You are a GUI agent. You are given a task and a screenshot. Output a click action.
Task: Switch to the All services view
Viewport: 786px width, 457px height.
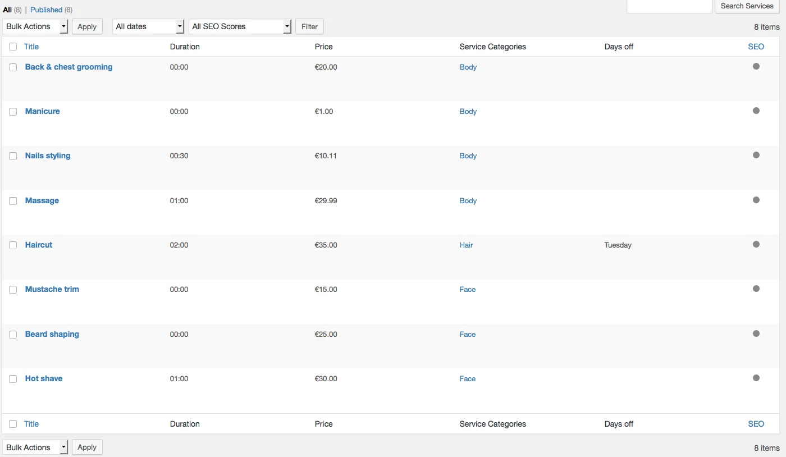pyautogui.click(x=7, y=10)
